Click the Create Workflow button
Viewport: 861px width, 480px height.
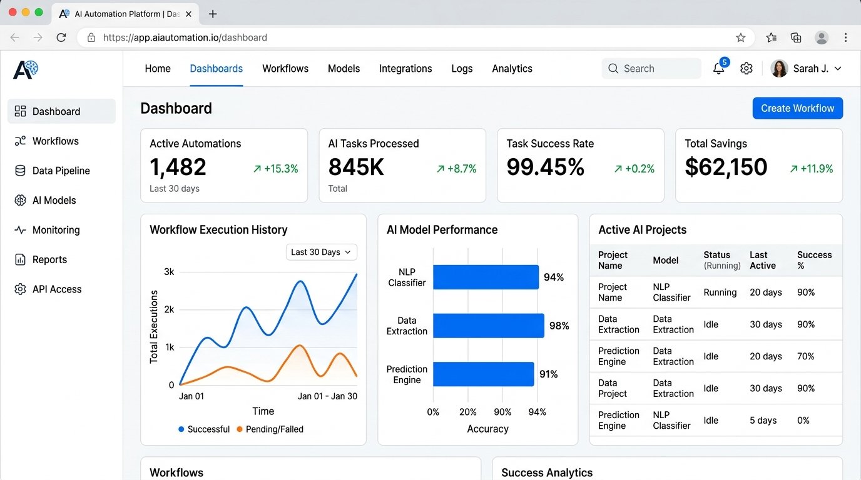coord(798,108)
